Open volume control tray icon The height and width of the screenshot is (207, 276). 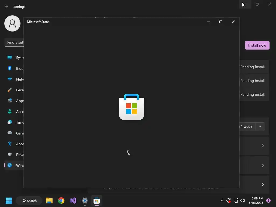coord(243,201)
